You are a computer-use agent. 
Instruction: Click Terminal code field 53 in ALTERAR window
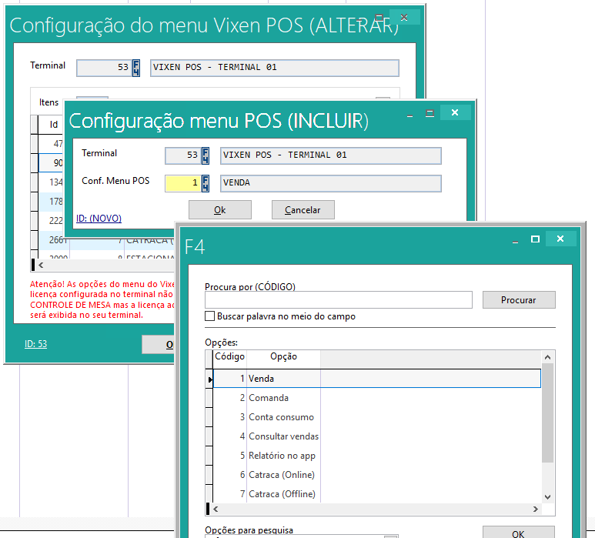tap(105, 68)
